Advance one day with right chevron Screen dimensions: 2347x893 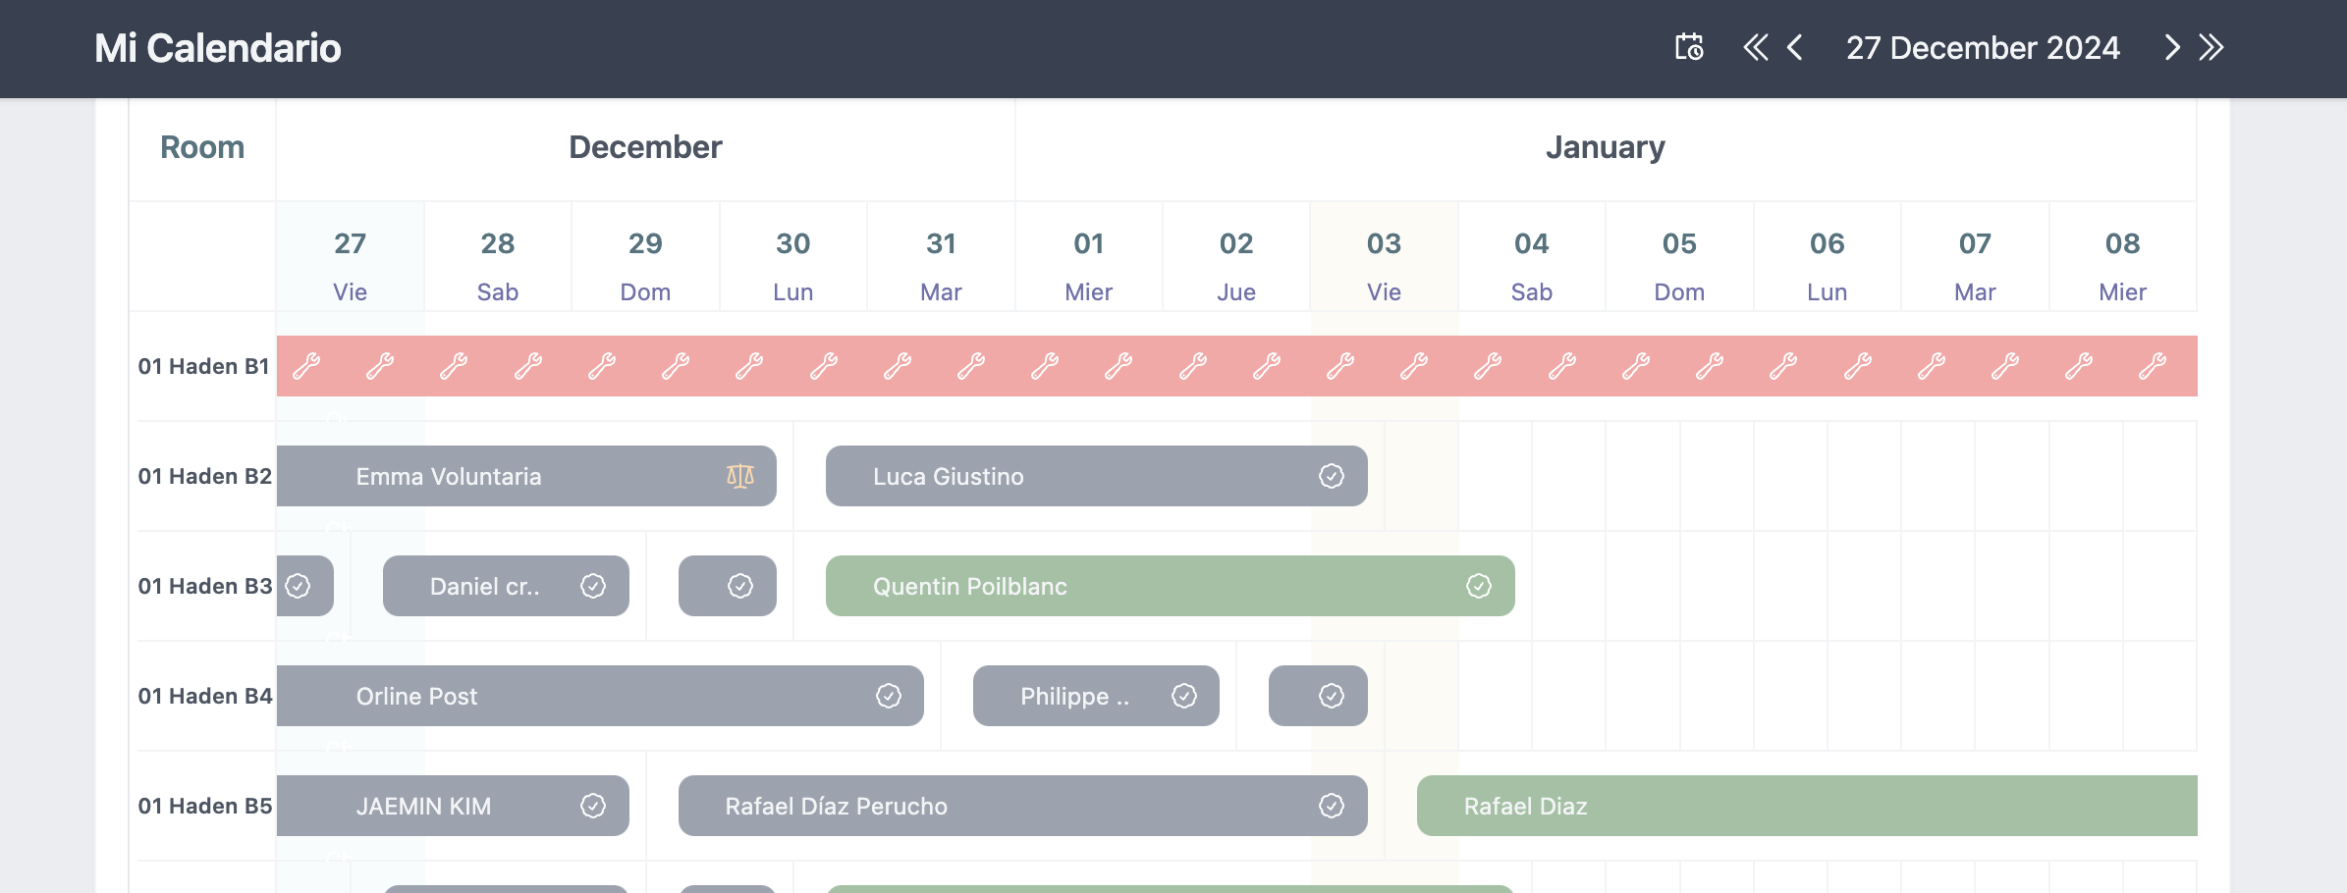2172,47
